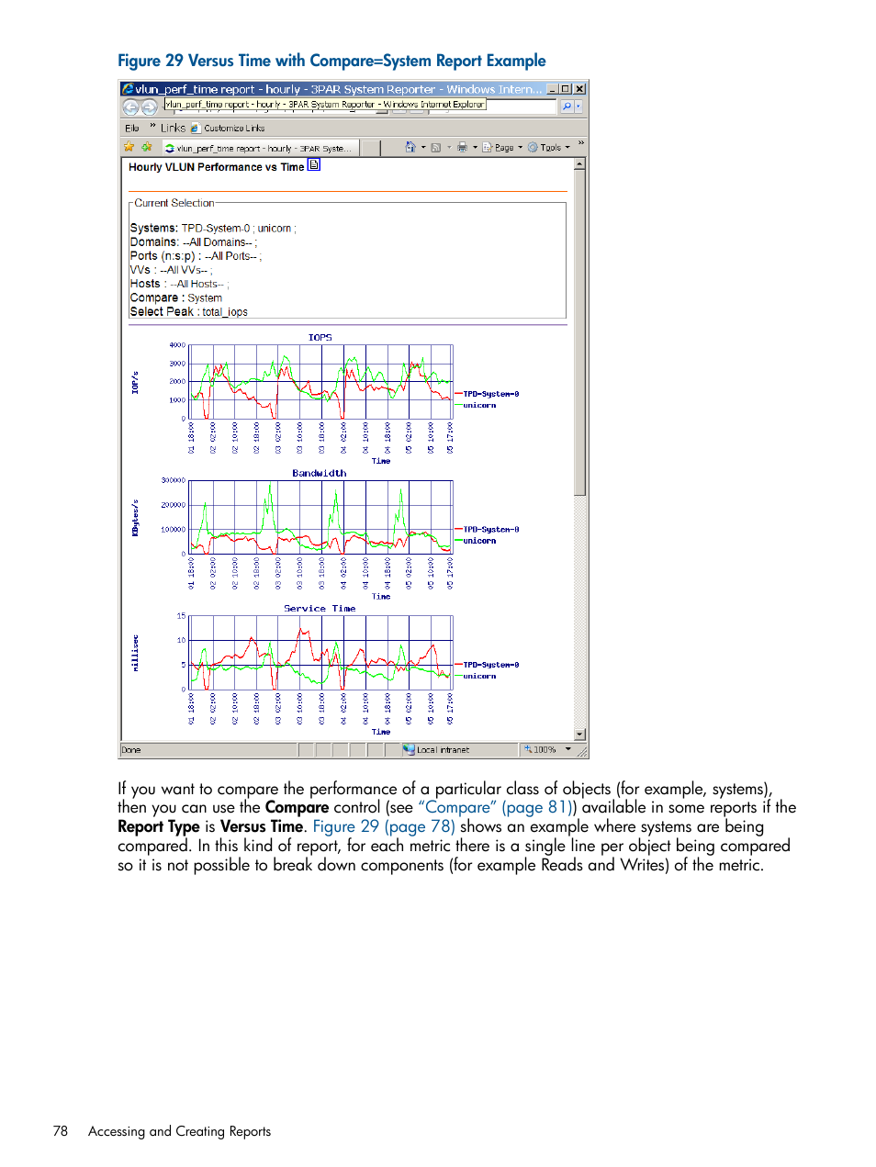
Task: Click the vertical scrollbar thumb
Action: point(579,333)
